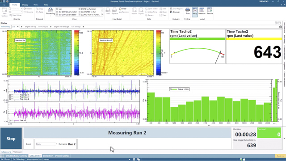Open display settings gear icon

tap(281, 27)
